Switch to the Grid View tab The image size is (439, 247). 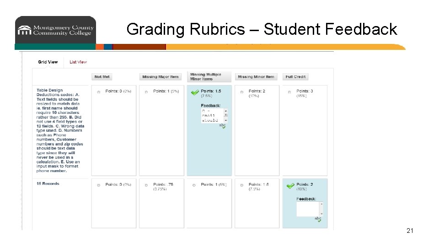click(x=48, y=62)
